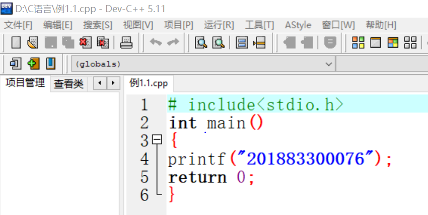Viewport: 428px width, 215px height.
Task: Click the closing brace on line 6
Action: [x=172, y=194]
